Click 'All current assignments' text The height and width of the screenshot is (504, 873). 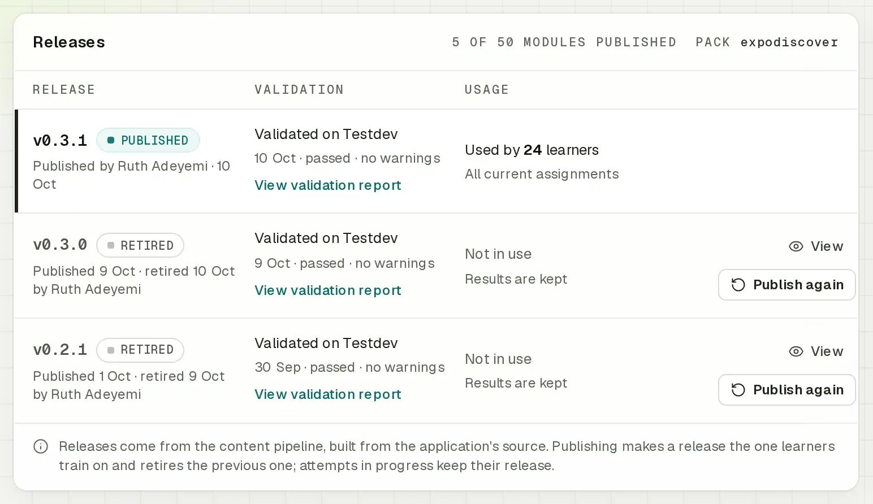point(542,174)
